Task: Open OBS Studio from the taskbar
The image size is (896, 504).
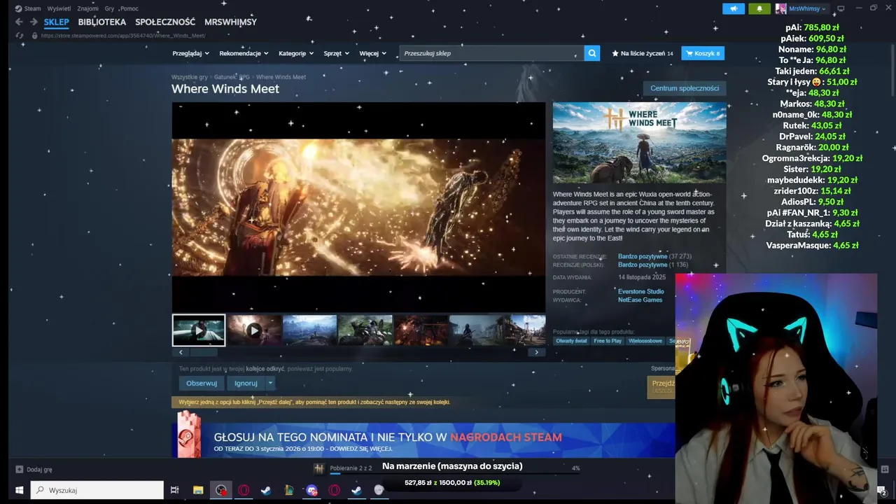Action: point(221,490)
